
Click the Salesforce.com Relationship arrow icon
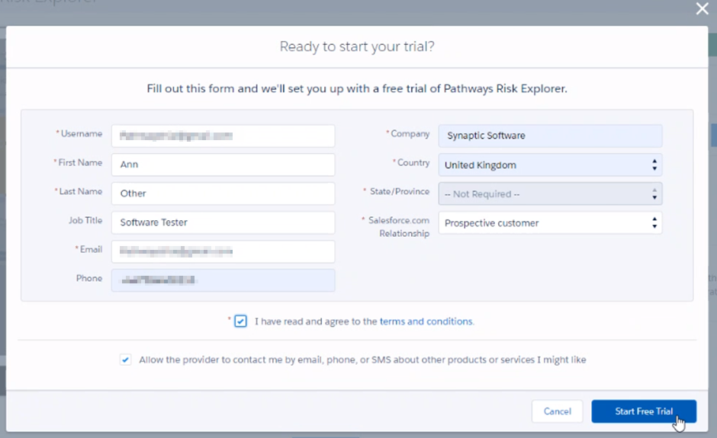[x=654, y=223]
